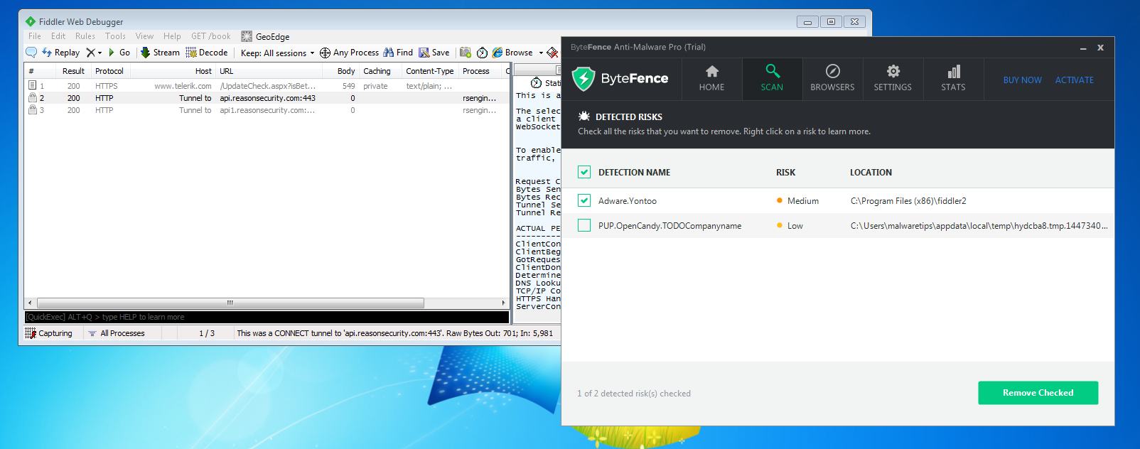Sort sessions by Body column
This screenshot has width=1140, height=449.
(340, 71)
